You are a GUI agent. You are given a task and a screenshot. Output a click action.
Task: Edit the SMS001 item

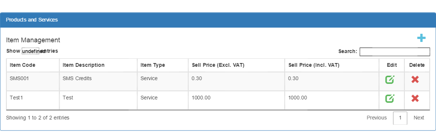[x=390, y=79]
